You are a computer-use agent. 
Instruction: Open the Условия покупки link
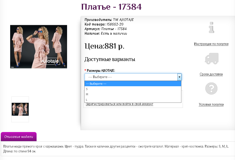[211, 105]
